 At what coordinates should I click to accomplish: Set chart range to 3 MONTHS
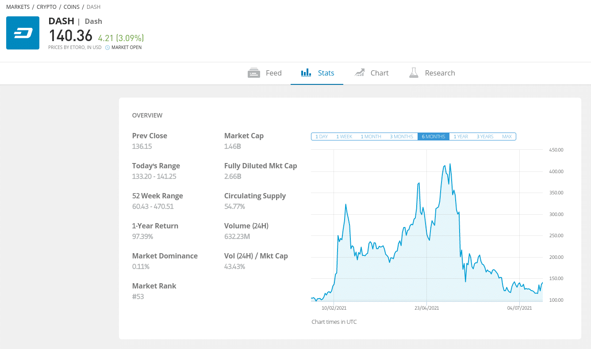(x=402, y=137)
